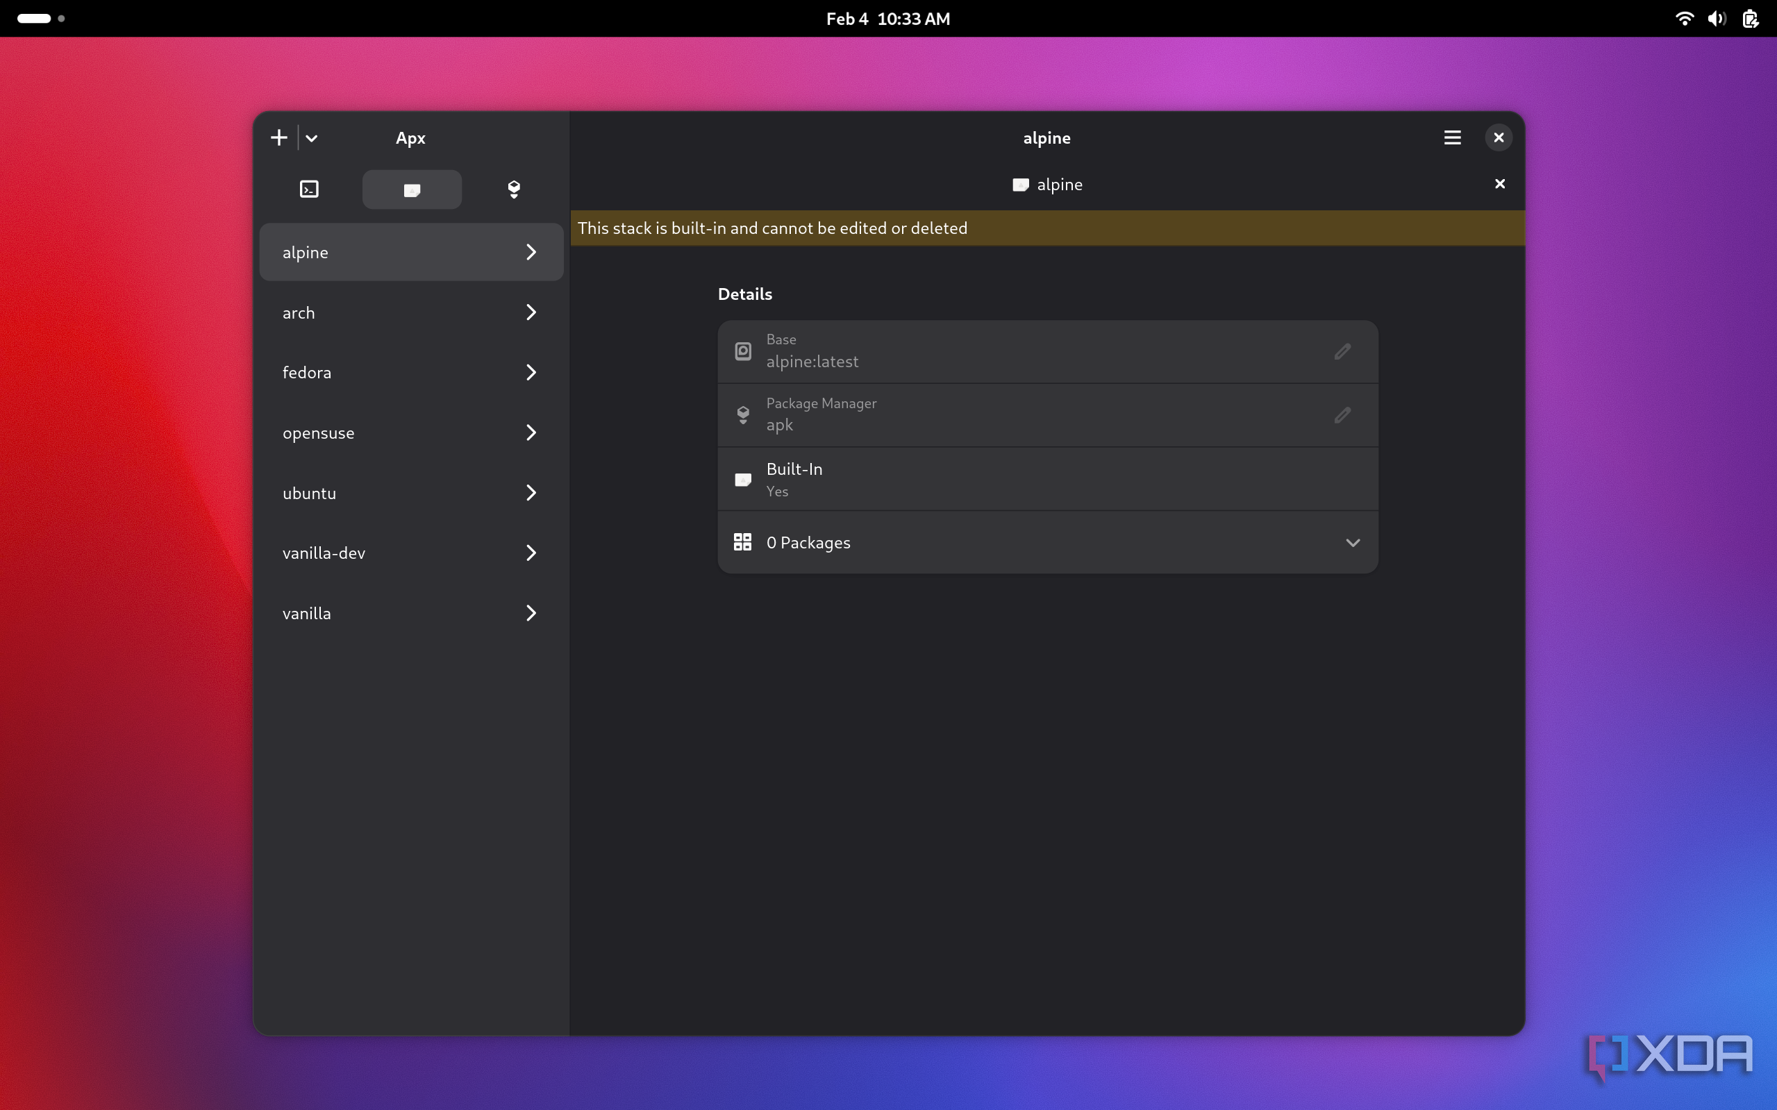
Task: Open the dropdown arrow beside the plus button
Action: coord(311,138)
